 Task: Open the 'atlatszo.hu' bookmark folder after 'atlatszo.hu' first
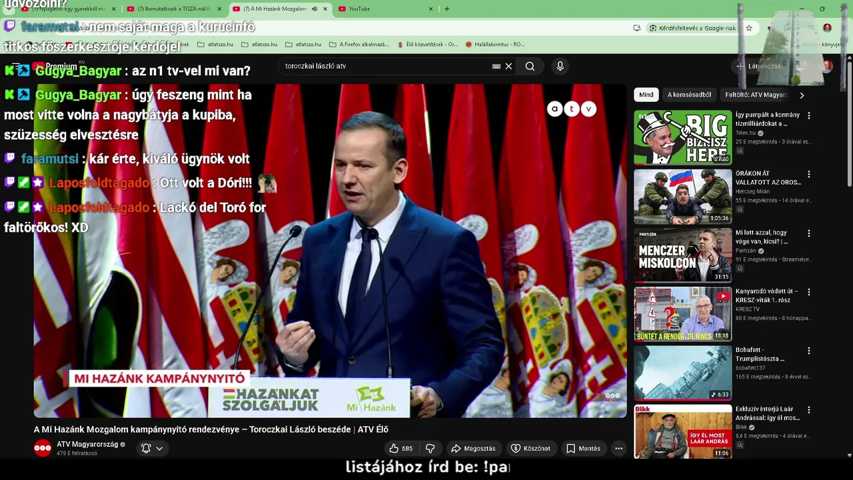pyautogui.click(x=259, y=44)
